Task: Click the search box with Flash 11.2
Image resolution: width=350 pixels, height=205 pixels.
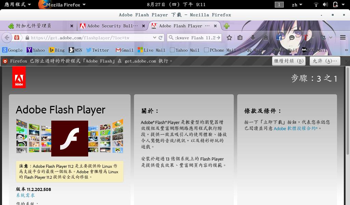Action: click(195, 38)
